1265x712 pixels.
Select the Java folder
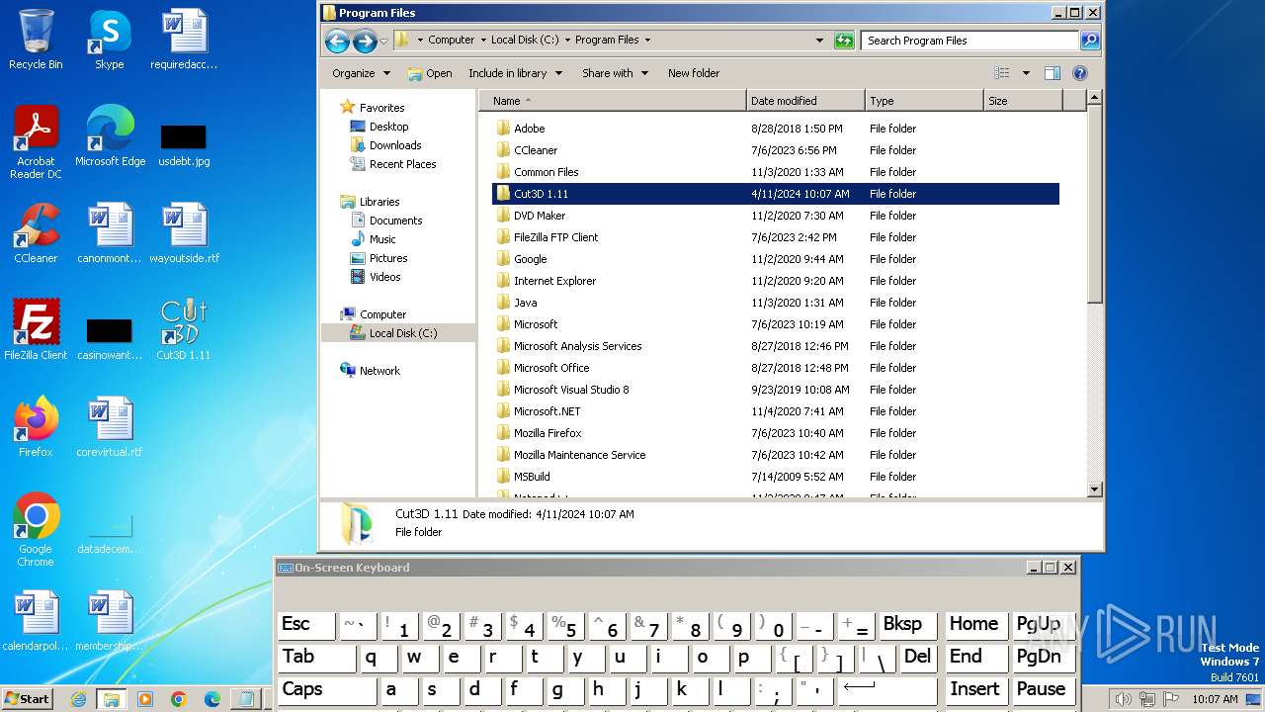pos(525,303)
